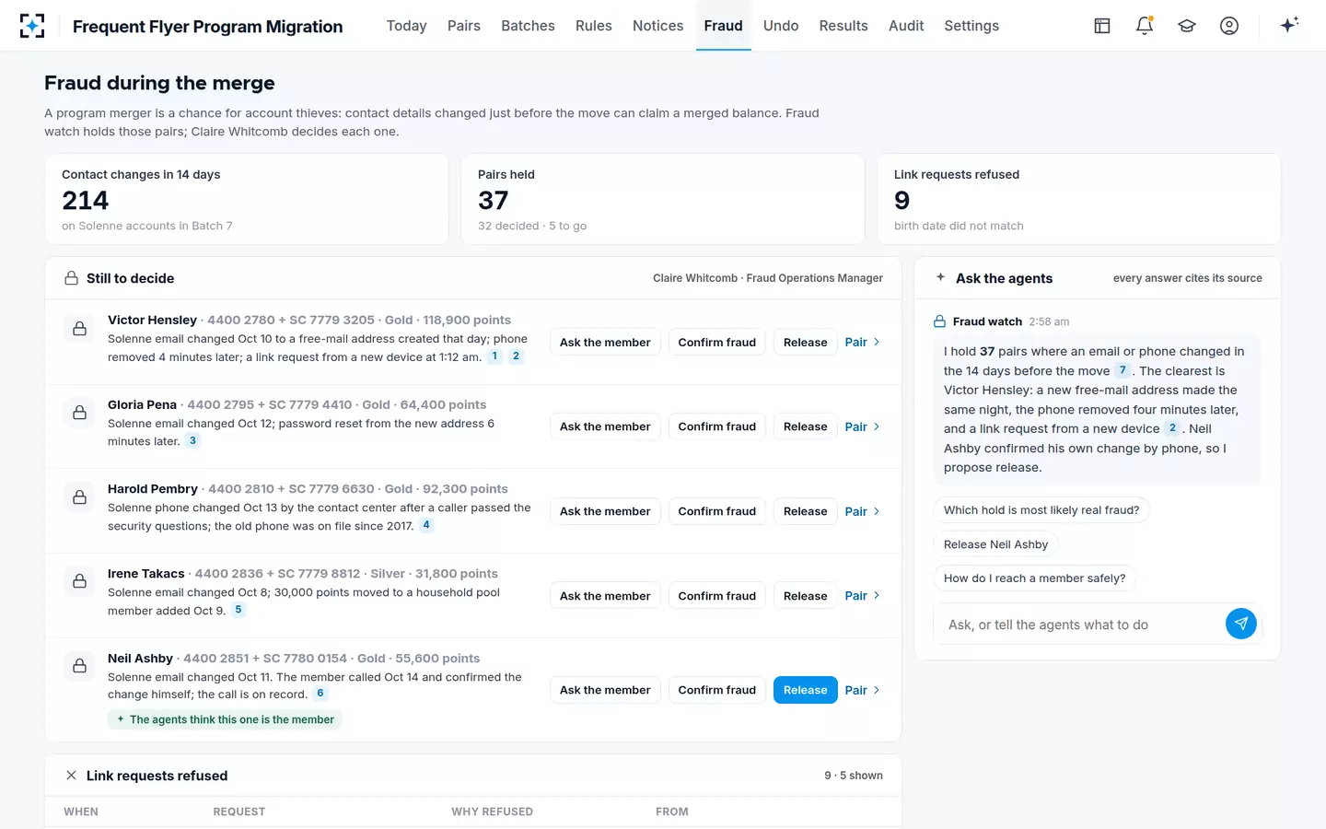Click the Pairs held summary card

[x=663, y=199]
